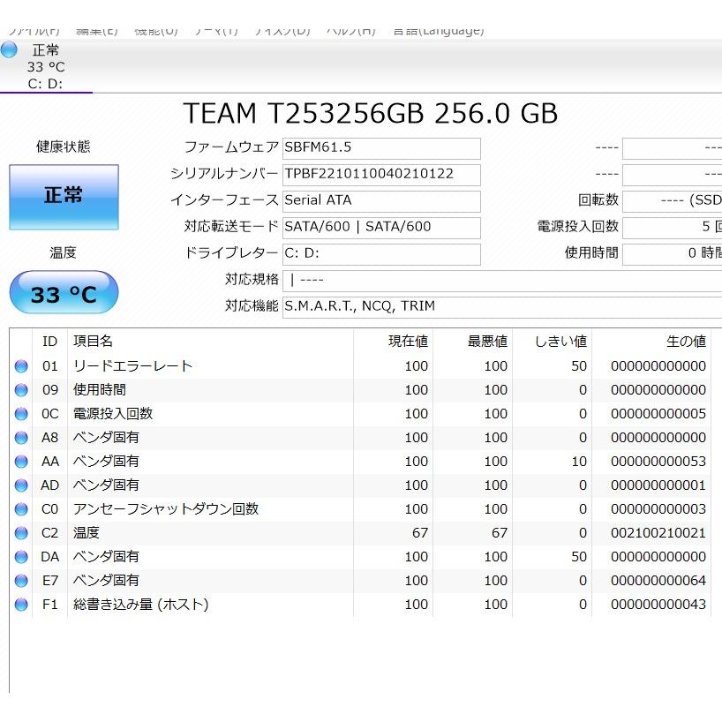
Task: Click status orb beside attribute AA row
Action: (21, 462)
